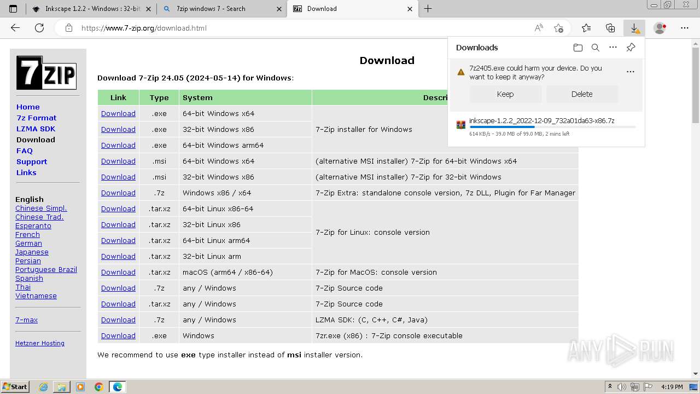
Task: Switch language to Esperanto
Action: pyautogui.click(x=33, y=225)
